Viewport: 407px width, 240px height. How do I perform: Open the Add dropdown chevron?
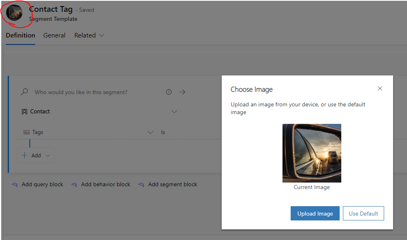coord(48,155)
